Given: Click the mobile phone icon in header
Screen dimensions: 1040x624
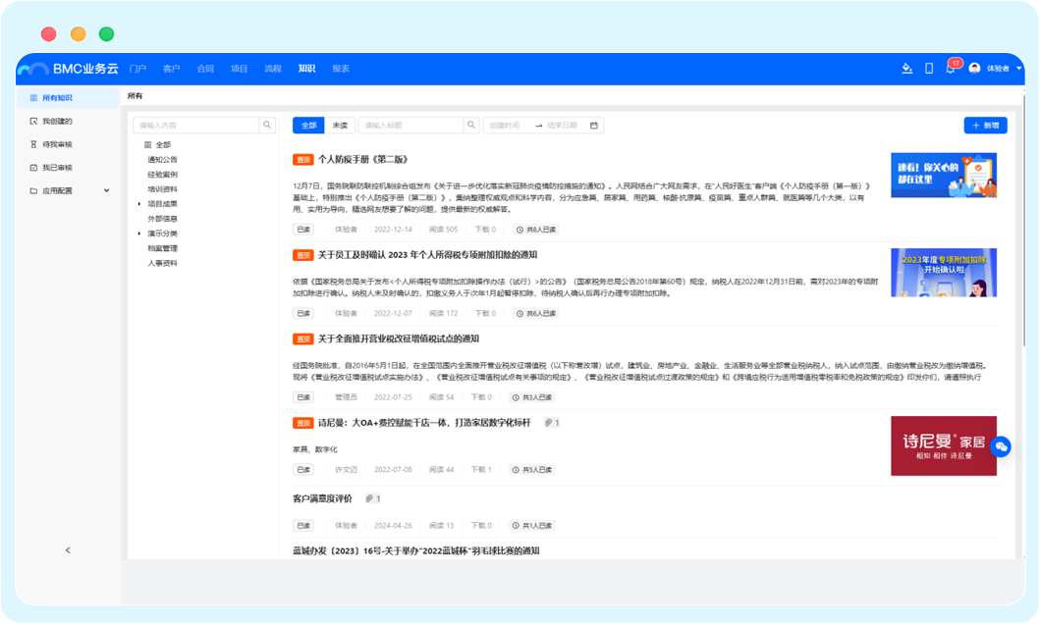Looking at the screenshot, I should click(x=929, y=69).
